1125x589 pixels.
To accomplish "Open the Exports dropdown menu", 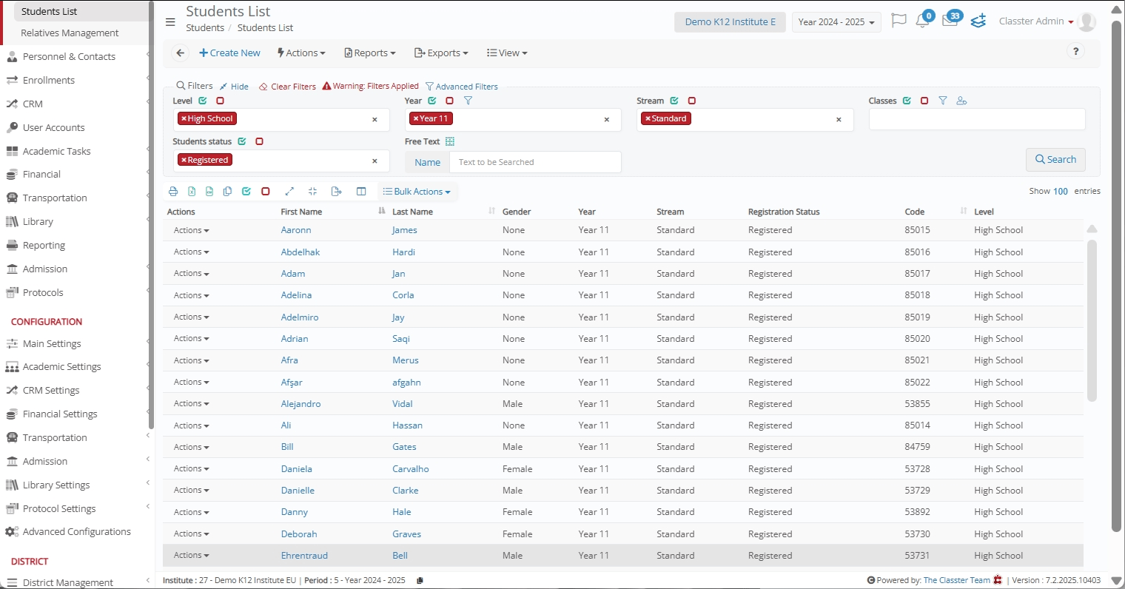I will tap(441, 53).
